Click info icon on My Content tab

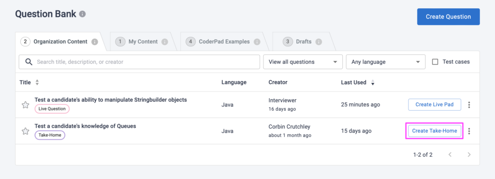click(x=164, y=42)
